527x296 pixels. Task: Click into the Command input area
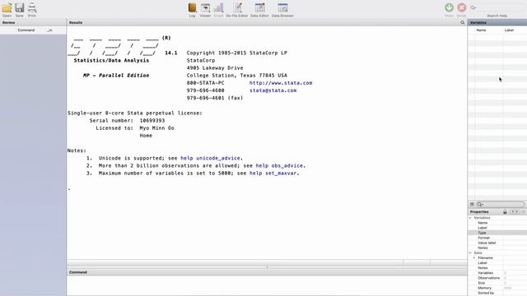point(267,285)
